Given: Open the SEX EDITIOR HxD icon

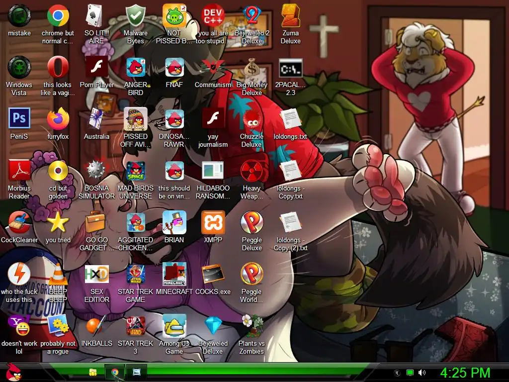Looking at the screenshot, I should [x=96, y=274].
